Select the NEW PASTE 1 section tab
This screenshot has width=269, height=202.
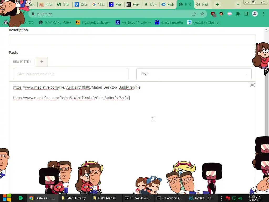pyautogui.click(x=22, y=62)
